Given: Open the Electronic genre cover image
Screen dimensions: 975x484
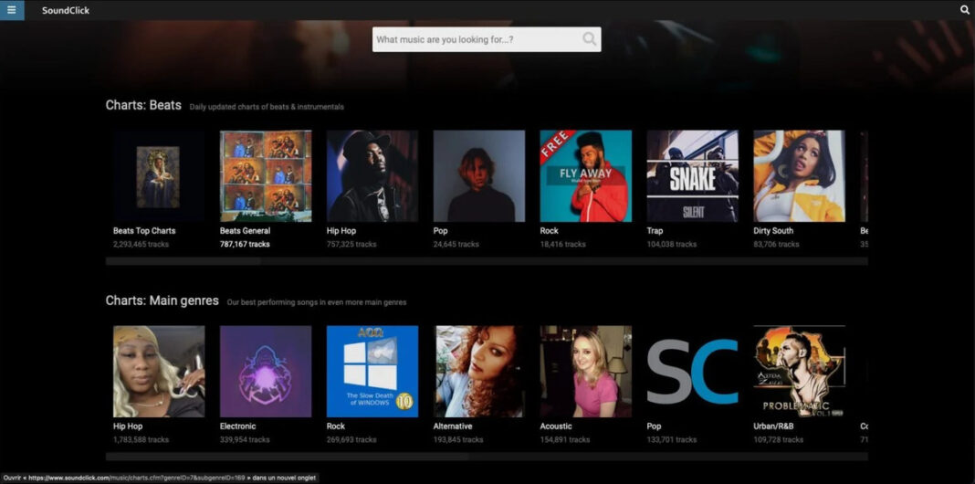Looking at the screenshot, I should point(266,372).
